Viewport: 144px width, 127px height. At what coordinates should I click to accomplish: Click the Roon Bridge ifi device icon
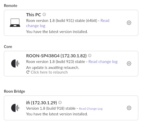click(15, 108)
